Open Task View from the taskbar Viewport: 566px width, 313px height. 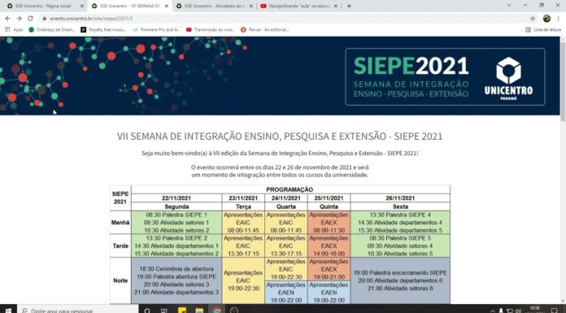tap(164, 310)
